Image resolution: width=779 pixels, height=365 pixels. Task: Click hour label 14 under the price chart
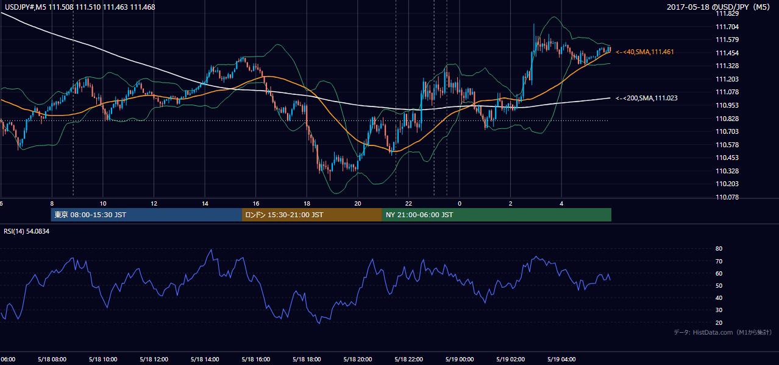pos(205,203)
